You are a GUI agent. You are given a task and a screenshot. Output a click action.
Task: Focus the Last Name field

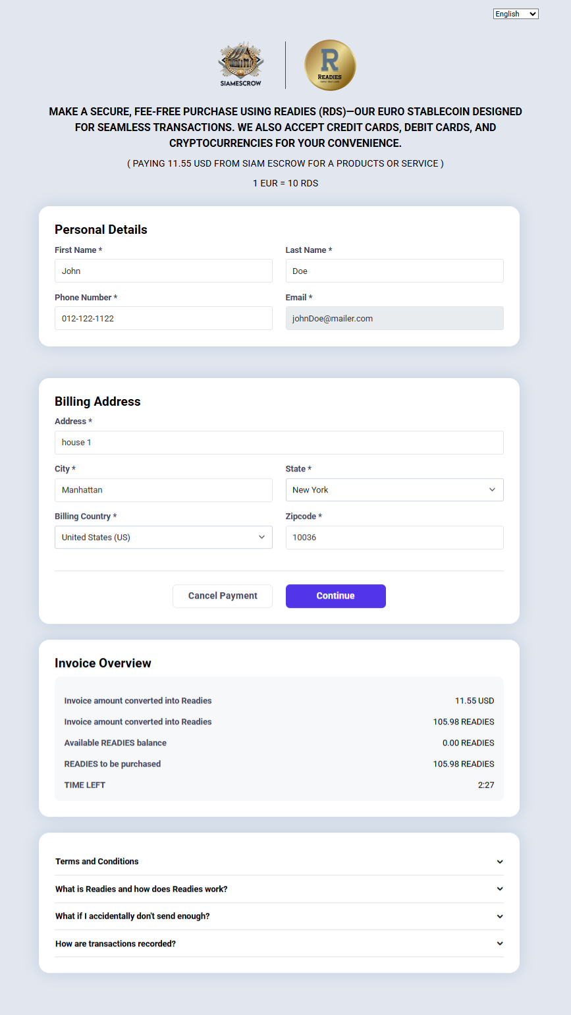394,271
